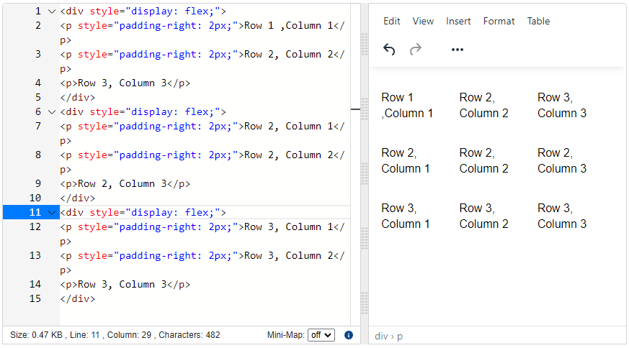Image resolution: width=629 pixels, height=348 pixels.
Task: Collapse the code fold on line 6
Action: (x=52, y=111)
